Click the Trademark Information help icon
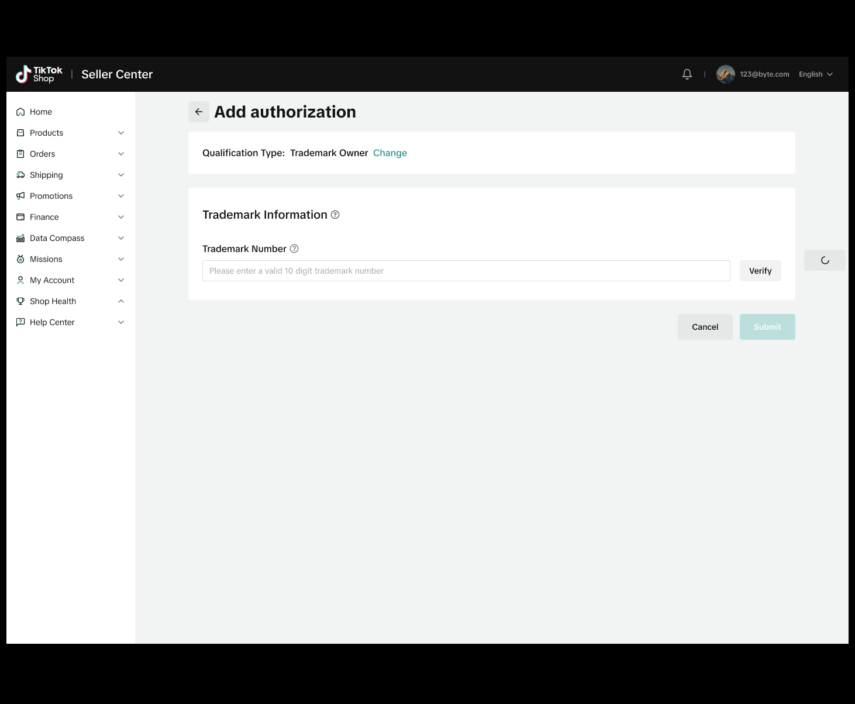 [x=335, y=215]
